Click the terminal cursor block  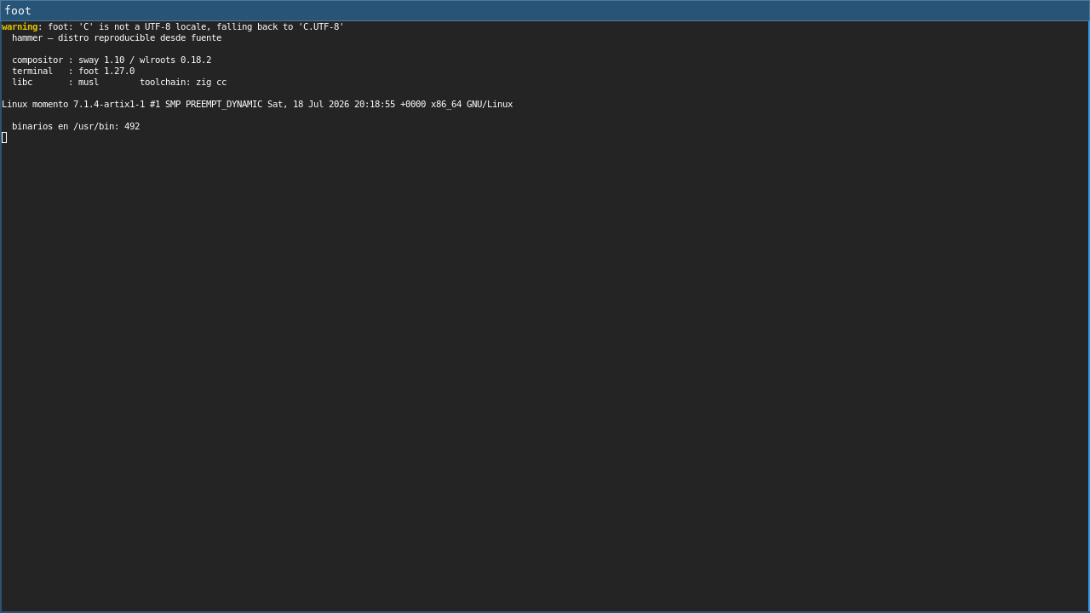pos(4,138)
